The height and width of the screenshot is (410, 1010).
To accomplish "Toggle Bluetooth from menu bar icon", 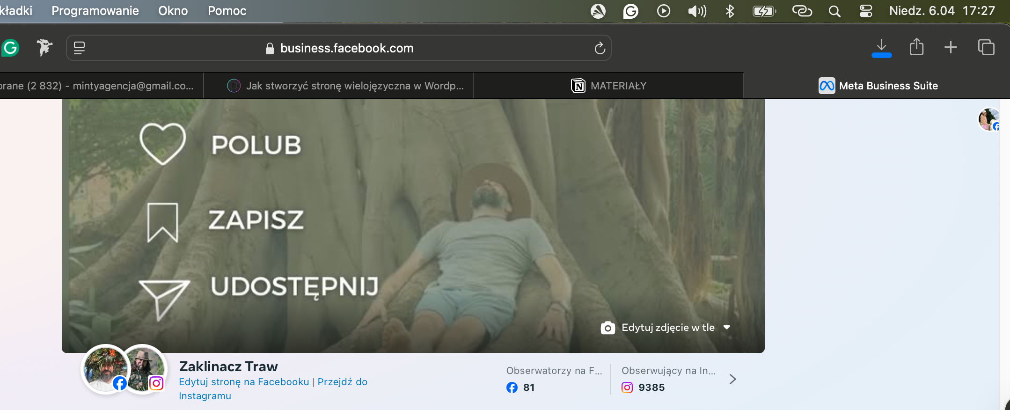I will pos(730,11).
